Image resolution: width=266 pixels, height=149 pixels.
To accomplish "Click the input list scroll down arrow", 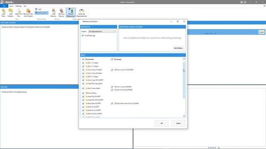I will pos(184,116).
